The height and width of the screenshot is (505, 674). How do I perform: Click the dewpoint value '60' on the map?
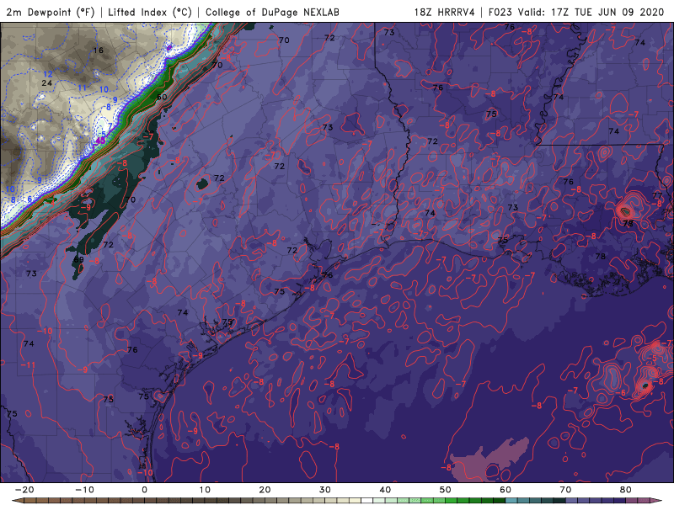pos(162,97)
